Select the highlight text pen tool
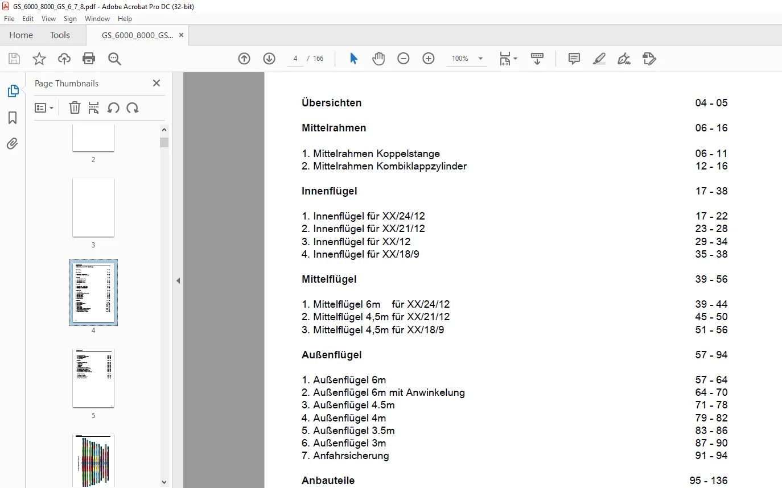Image resolution: width=782 pixels, height=488 pixels. (x=599, y=59)
